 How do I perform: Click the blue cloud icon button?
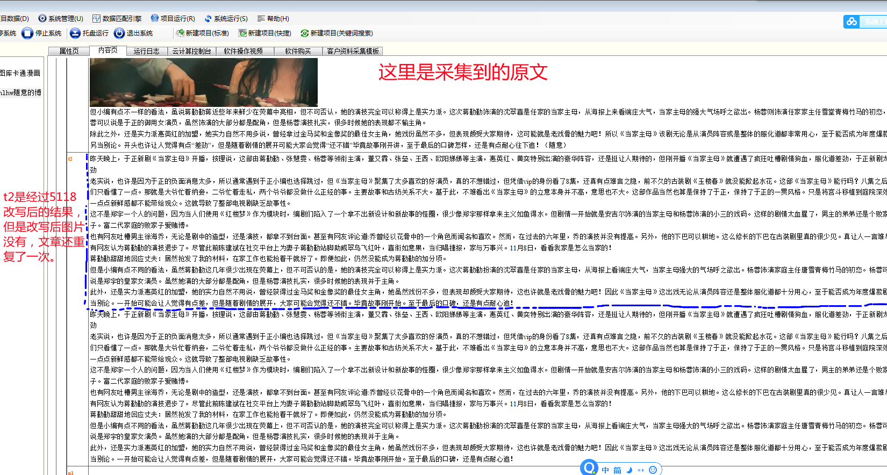click(852, 21)
